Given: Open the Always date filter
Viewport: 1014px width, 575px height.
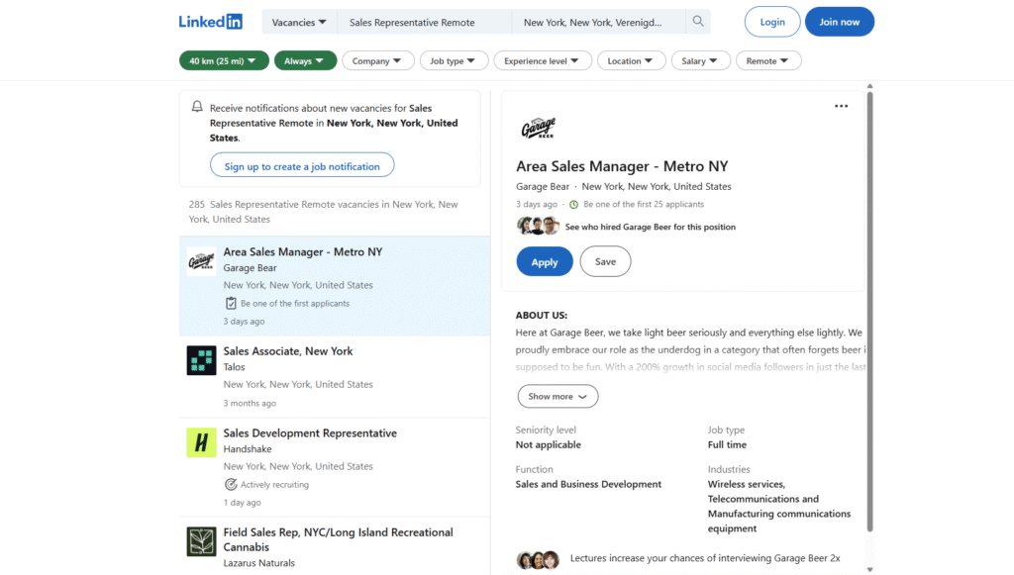Looking at the screenshot, I should tap(305, 60).
